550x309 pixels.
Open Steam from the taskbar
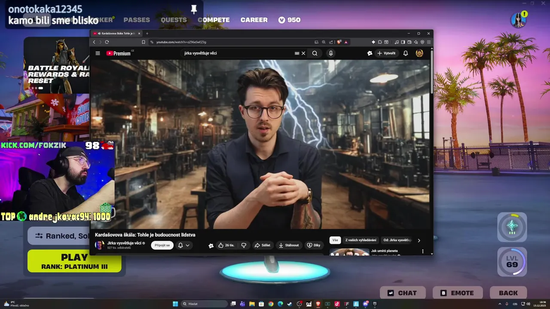click(x=290, y=304)
